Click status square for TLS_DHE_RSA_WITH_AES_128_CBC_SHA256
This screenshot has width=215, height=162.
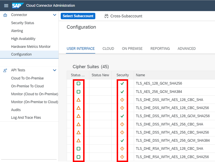coord(79,157)
